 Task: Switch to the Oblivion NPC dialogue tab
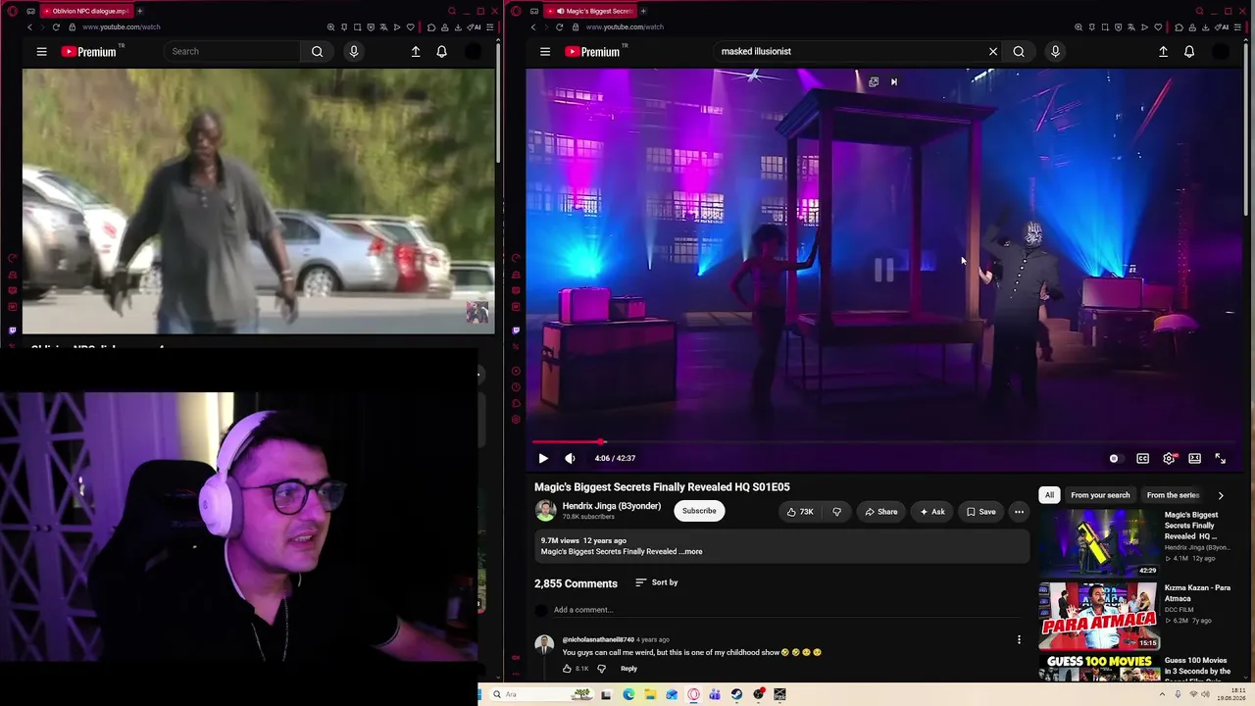point(85,11)
